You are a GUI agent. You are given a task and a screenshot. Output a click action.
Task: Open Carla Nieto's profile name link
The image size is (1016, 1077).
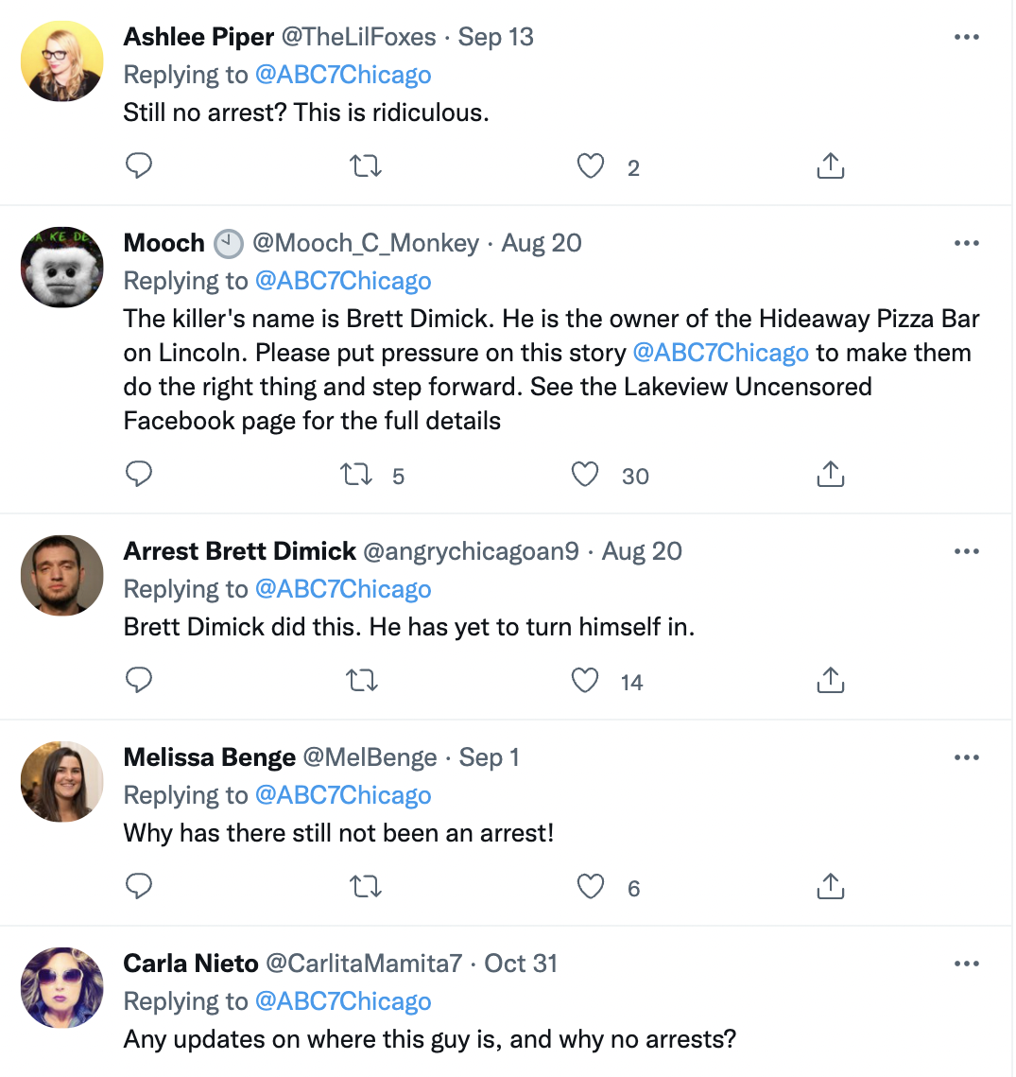coord(191,964)
